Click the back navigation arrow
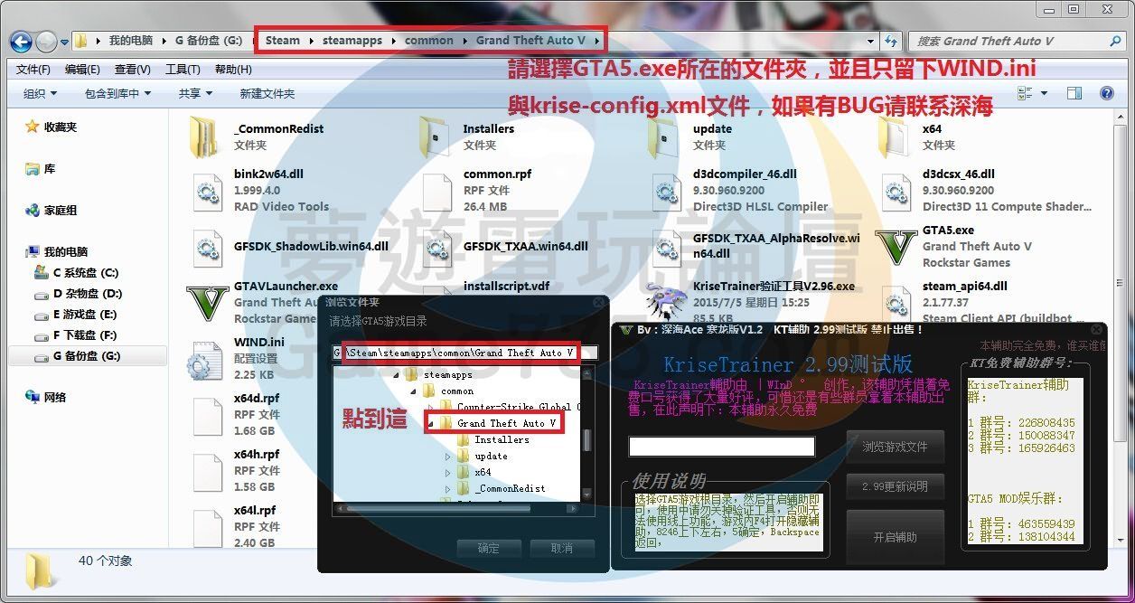 click(x=22, y=41)
